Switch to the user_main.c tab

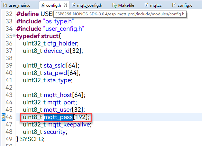(x=19, y=5)
